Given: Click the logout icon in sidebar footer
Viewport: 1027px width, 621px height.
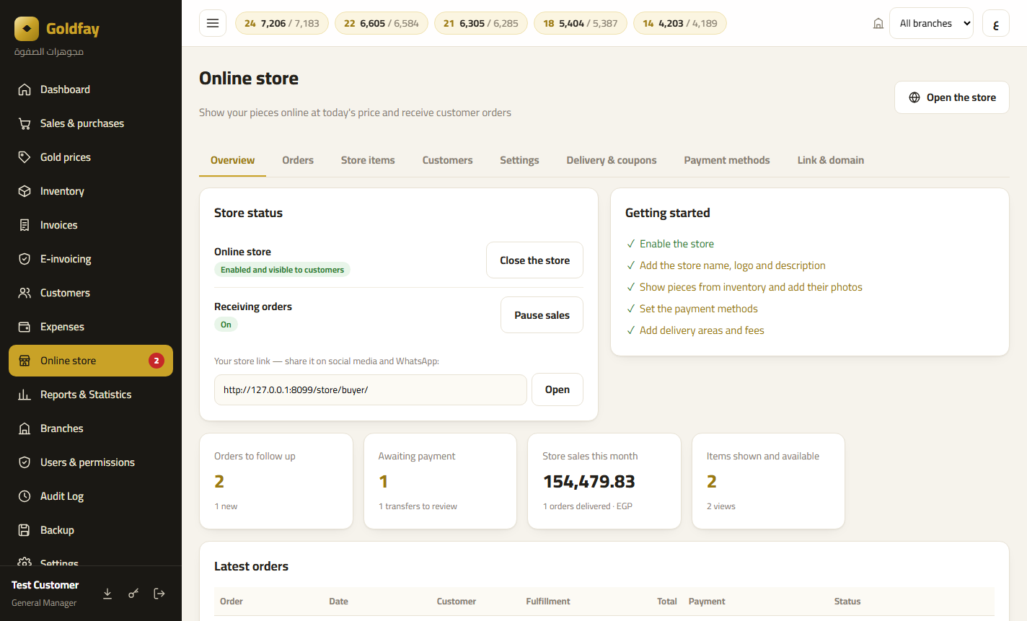Looking at the screenshot, I should [x=159, y=594].
